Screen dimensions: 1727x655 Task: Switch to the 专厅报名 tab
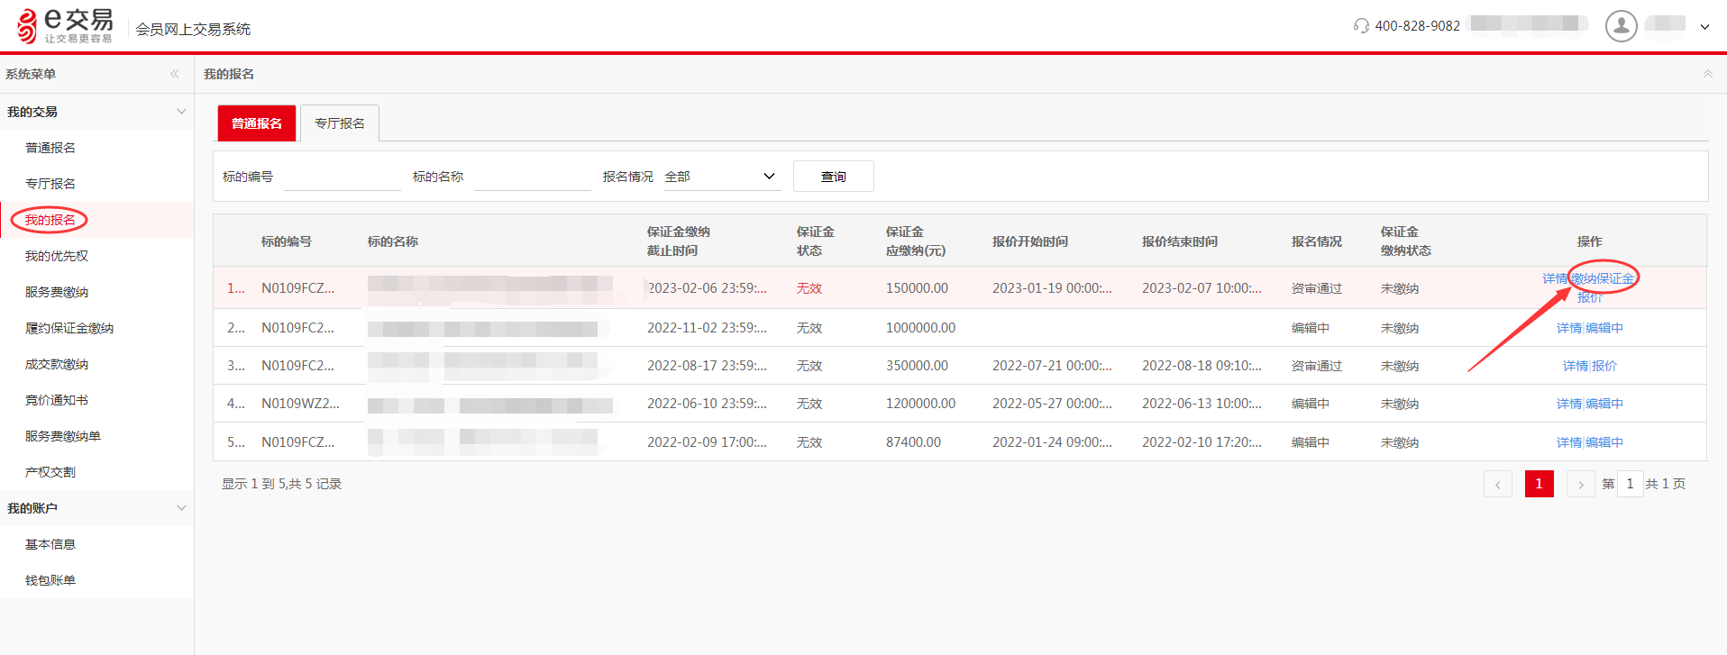click(340, 123)
